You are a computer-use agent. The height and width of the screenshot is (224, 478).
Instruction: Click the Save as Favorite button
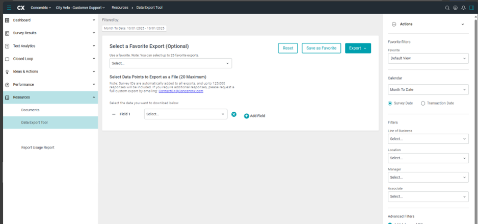[x=321, y=48]
